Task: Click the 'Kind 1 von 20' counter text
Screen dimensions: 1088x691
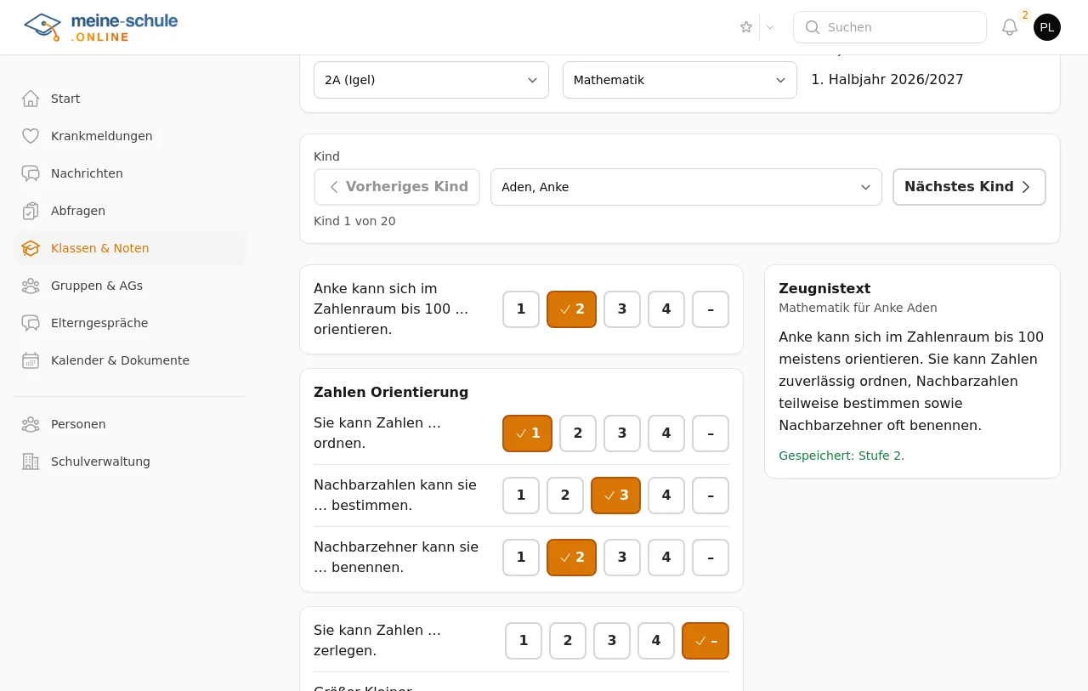Action: click(x=354, y=221)
